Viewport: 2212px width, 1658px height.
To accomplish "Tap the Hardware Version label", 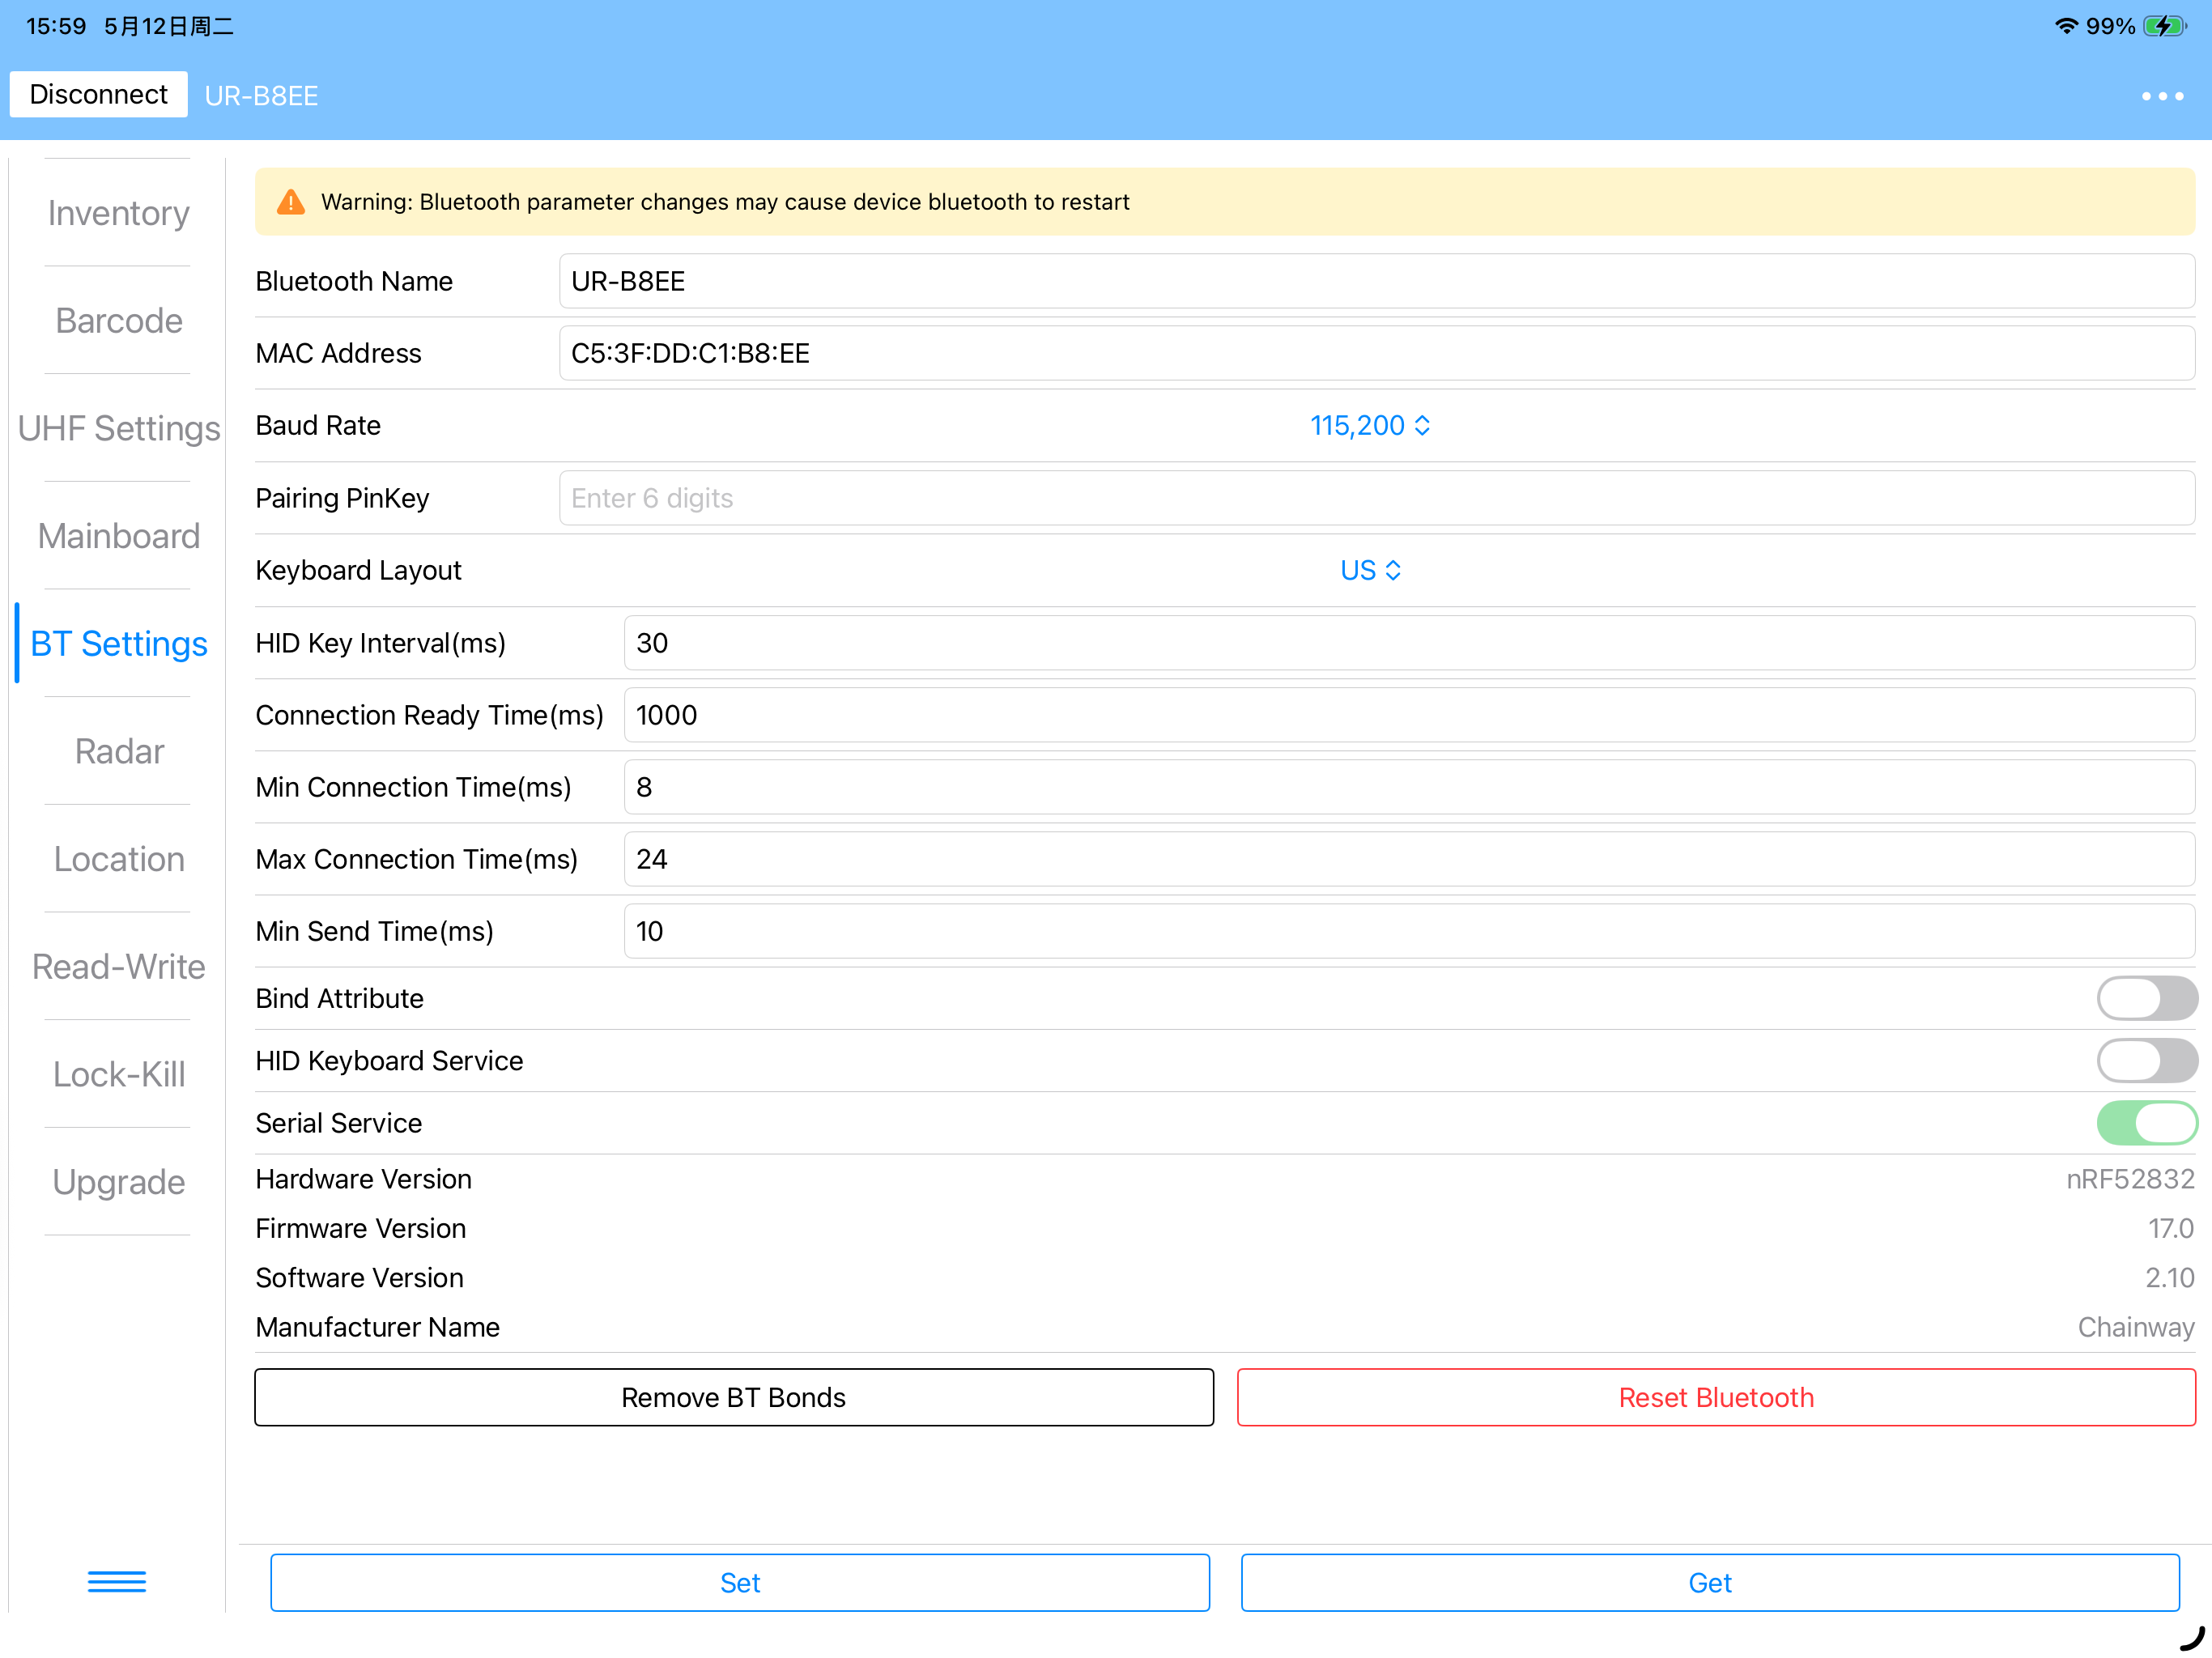I will (363, 1179).
